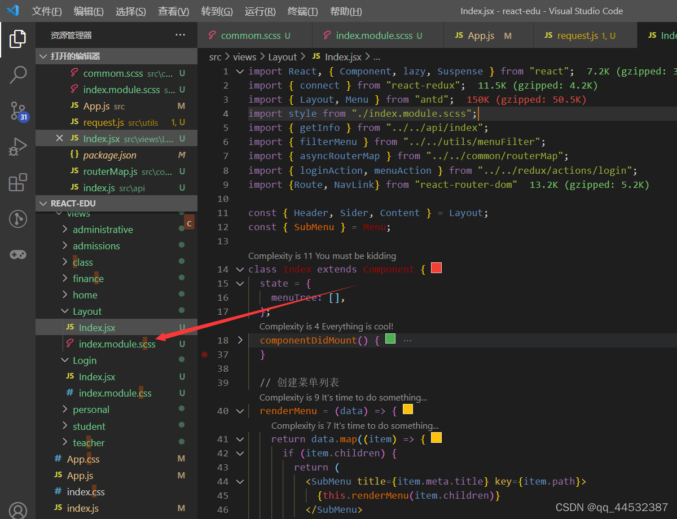Click the gamepad extension icon in activity bar
The image size is (677, 519).
tap(17, 254)
